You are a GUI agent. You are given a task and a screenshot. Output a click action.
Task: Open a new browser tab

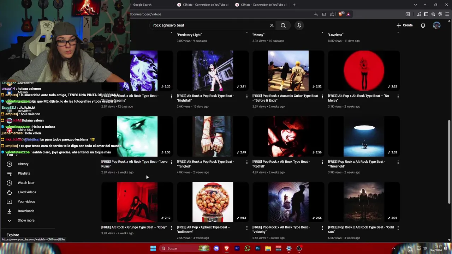(x=294, y=5)
